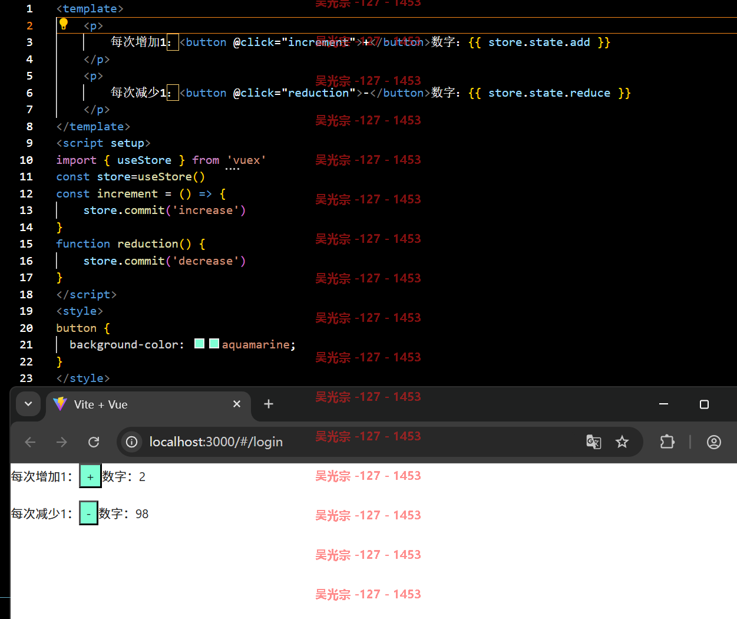Click the '<template>' opening tag on line 1
The image size is (737, 619).
(x=90, y=8)
